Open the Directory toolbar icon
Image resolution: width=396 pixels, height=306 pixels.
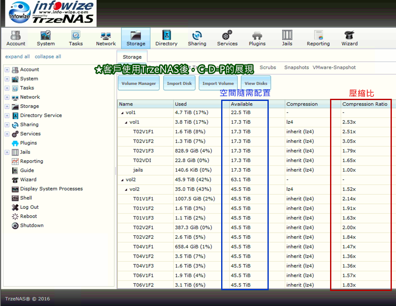point(166,38)
